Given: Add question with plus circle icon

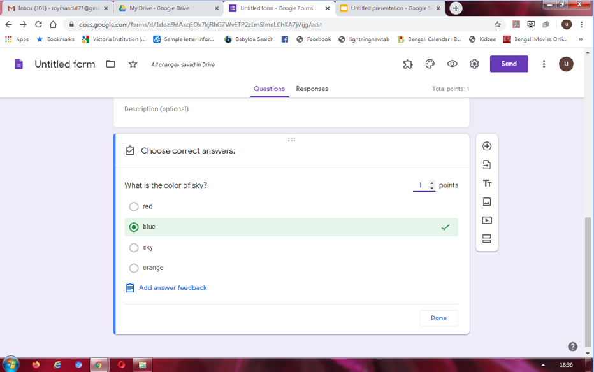Looking at the screenshot, I should (x=487, y=146).
